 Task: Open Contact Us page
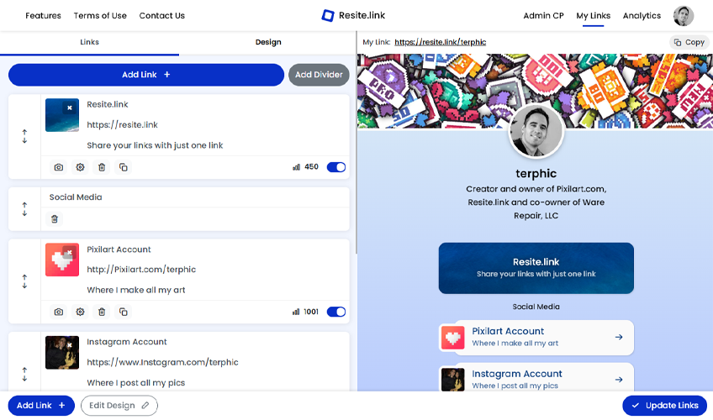click(162, 15)
